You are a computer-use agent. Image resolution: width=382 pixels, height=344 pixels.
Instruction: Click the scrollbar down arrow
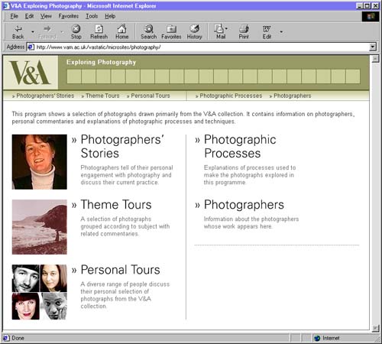click(375, 328)
